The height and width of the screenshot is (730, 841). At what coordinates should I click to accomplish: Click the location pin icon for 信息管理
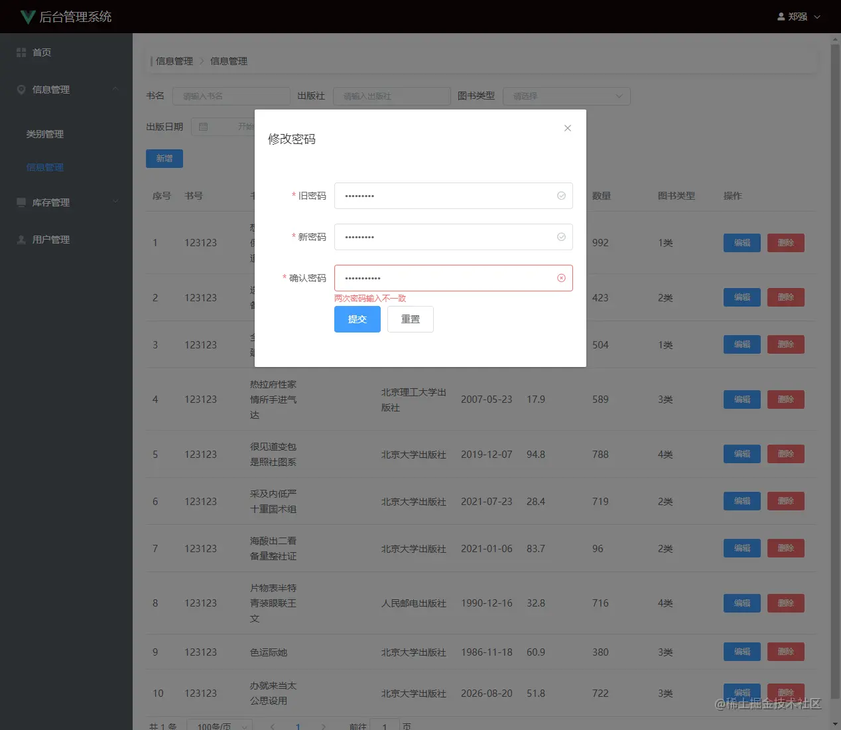tap(21, 90)
